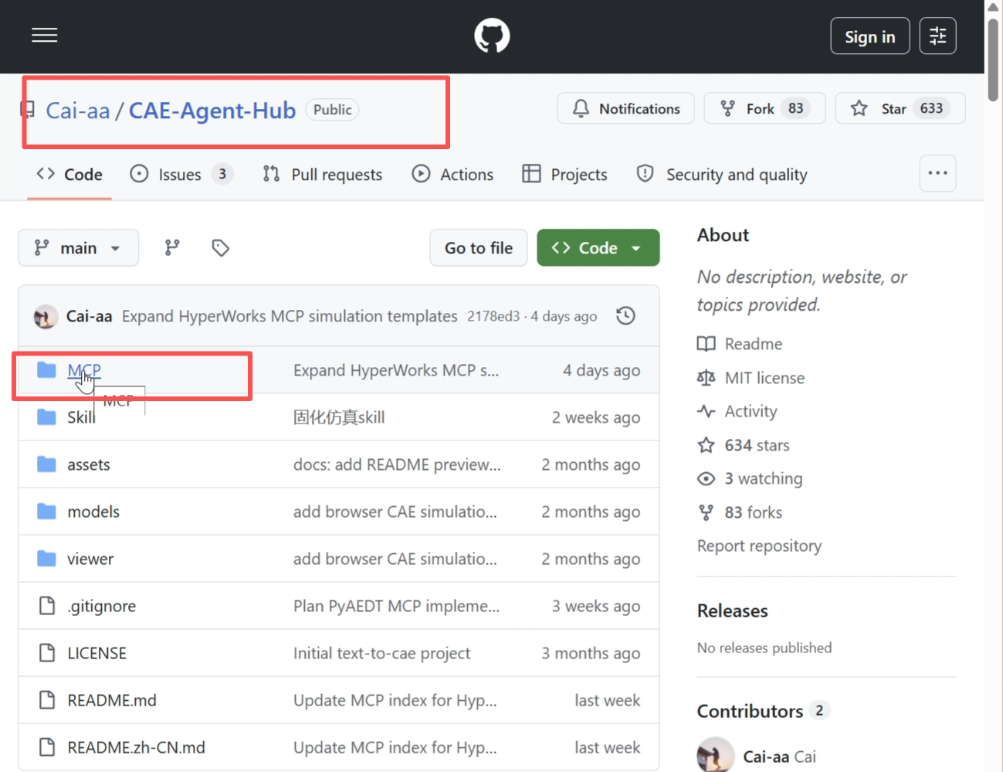Open the Actions tab
The height and width of the screenshot is (772, 1003).
[452, 175]
